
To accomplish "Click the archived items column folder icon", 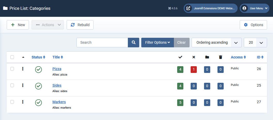I will point(207,57).
